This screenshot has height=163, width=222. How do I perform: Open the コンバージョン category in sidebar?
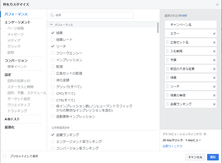click(16, 61)
